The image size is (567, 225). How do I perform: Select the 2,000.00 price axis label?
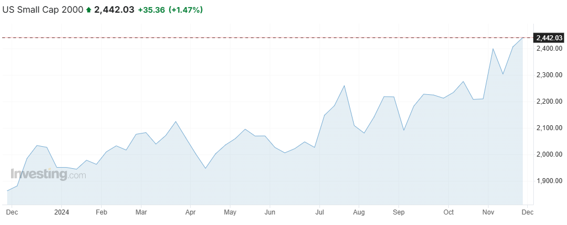548,154
